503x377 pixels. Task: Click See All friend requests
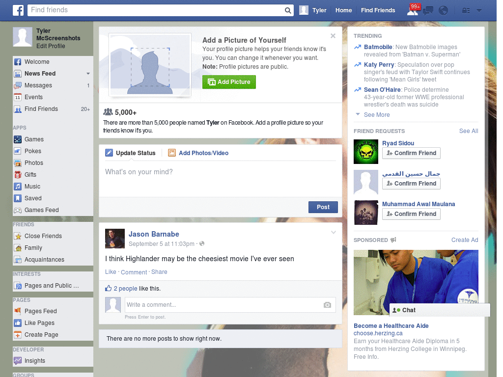468,131
